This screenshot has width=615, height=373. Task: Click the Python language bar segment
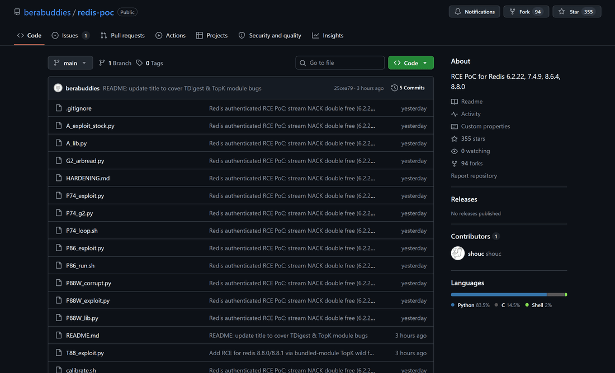[x=499, y=294]
